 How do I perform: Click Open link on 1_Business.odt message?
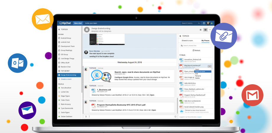152,95
